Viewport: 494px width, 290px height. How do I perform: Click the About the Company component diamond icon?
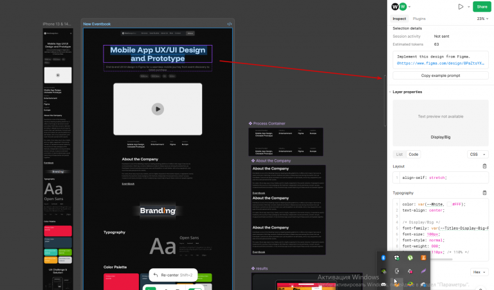coord(253,160)
